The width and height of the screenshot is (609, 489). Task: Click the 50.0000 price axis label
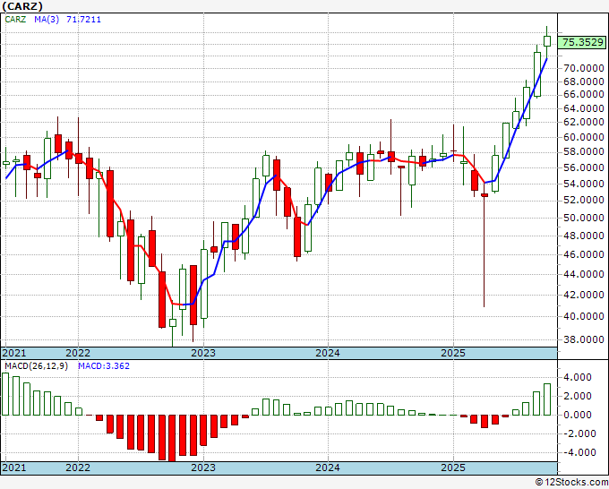pos(583,218)
